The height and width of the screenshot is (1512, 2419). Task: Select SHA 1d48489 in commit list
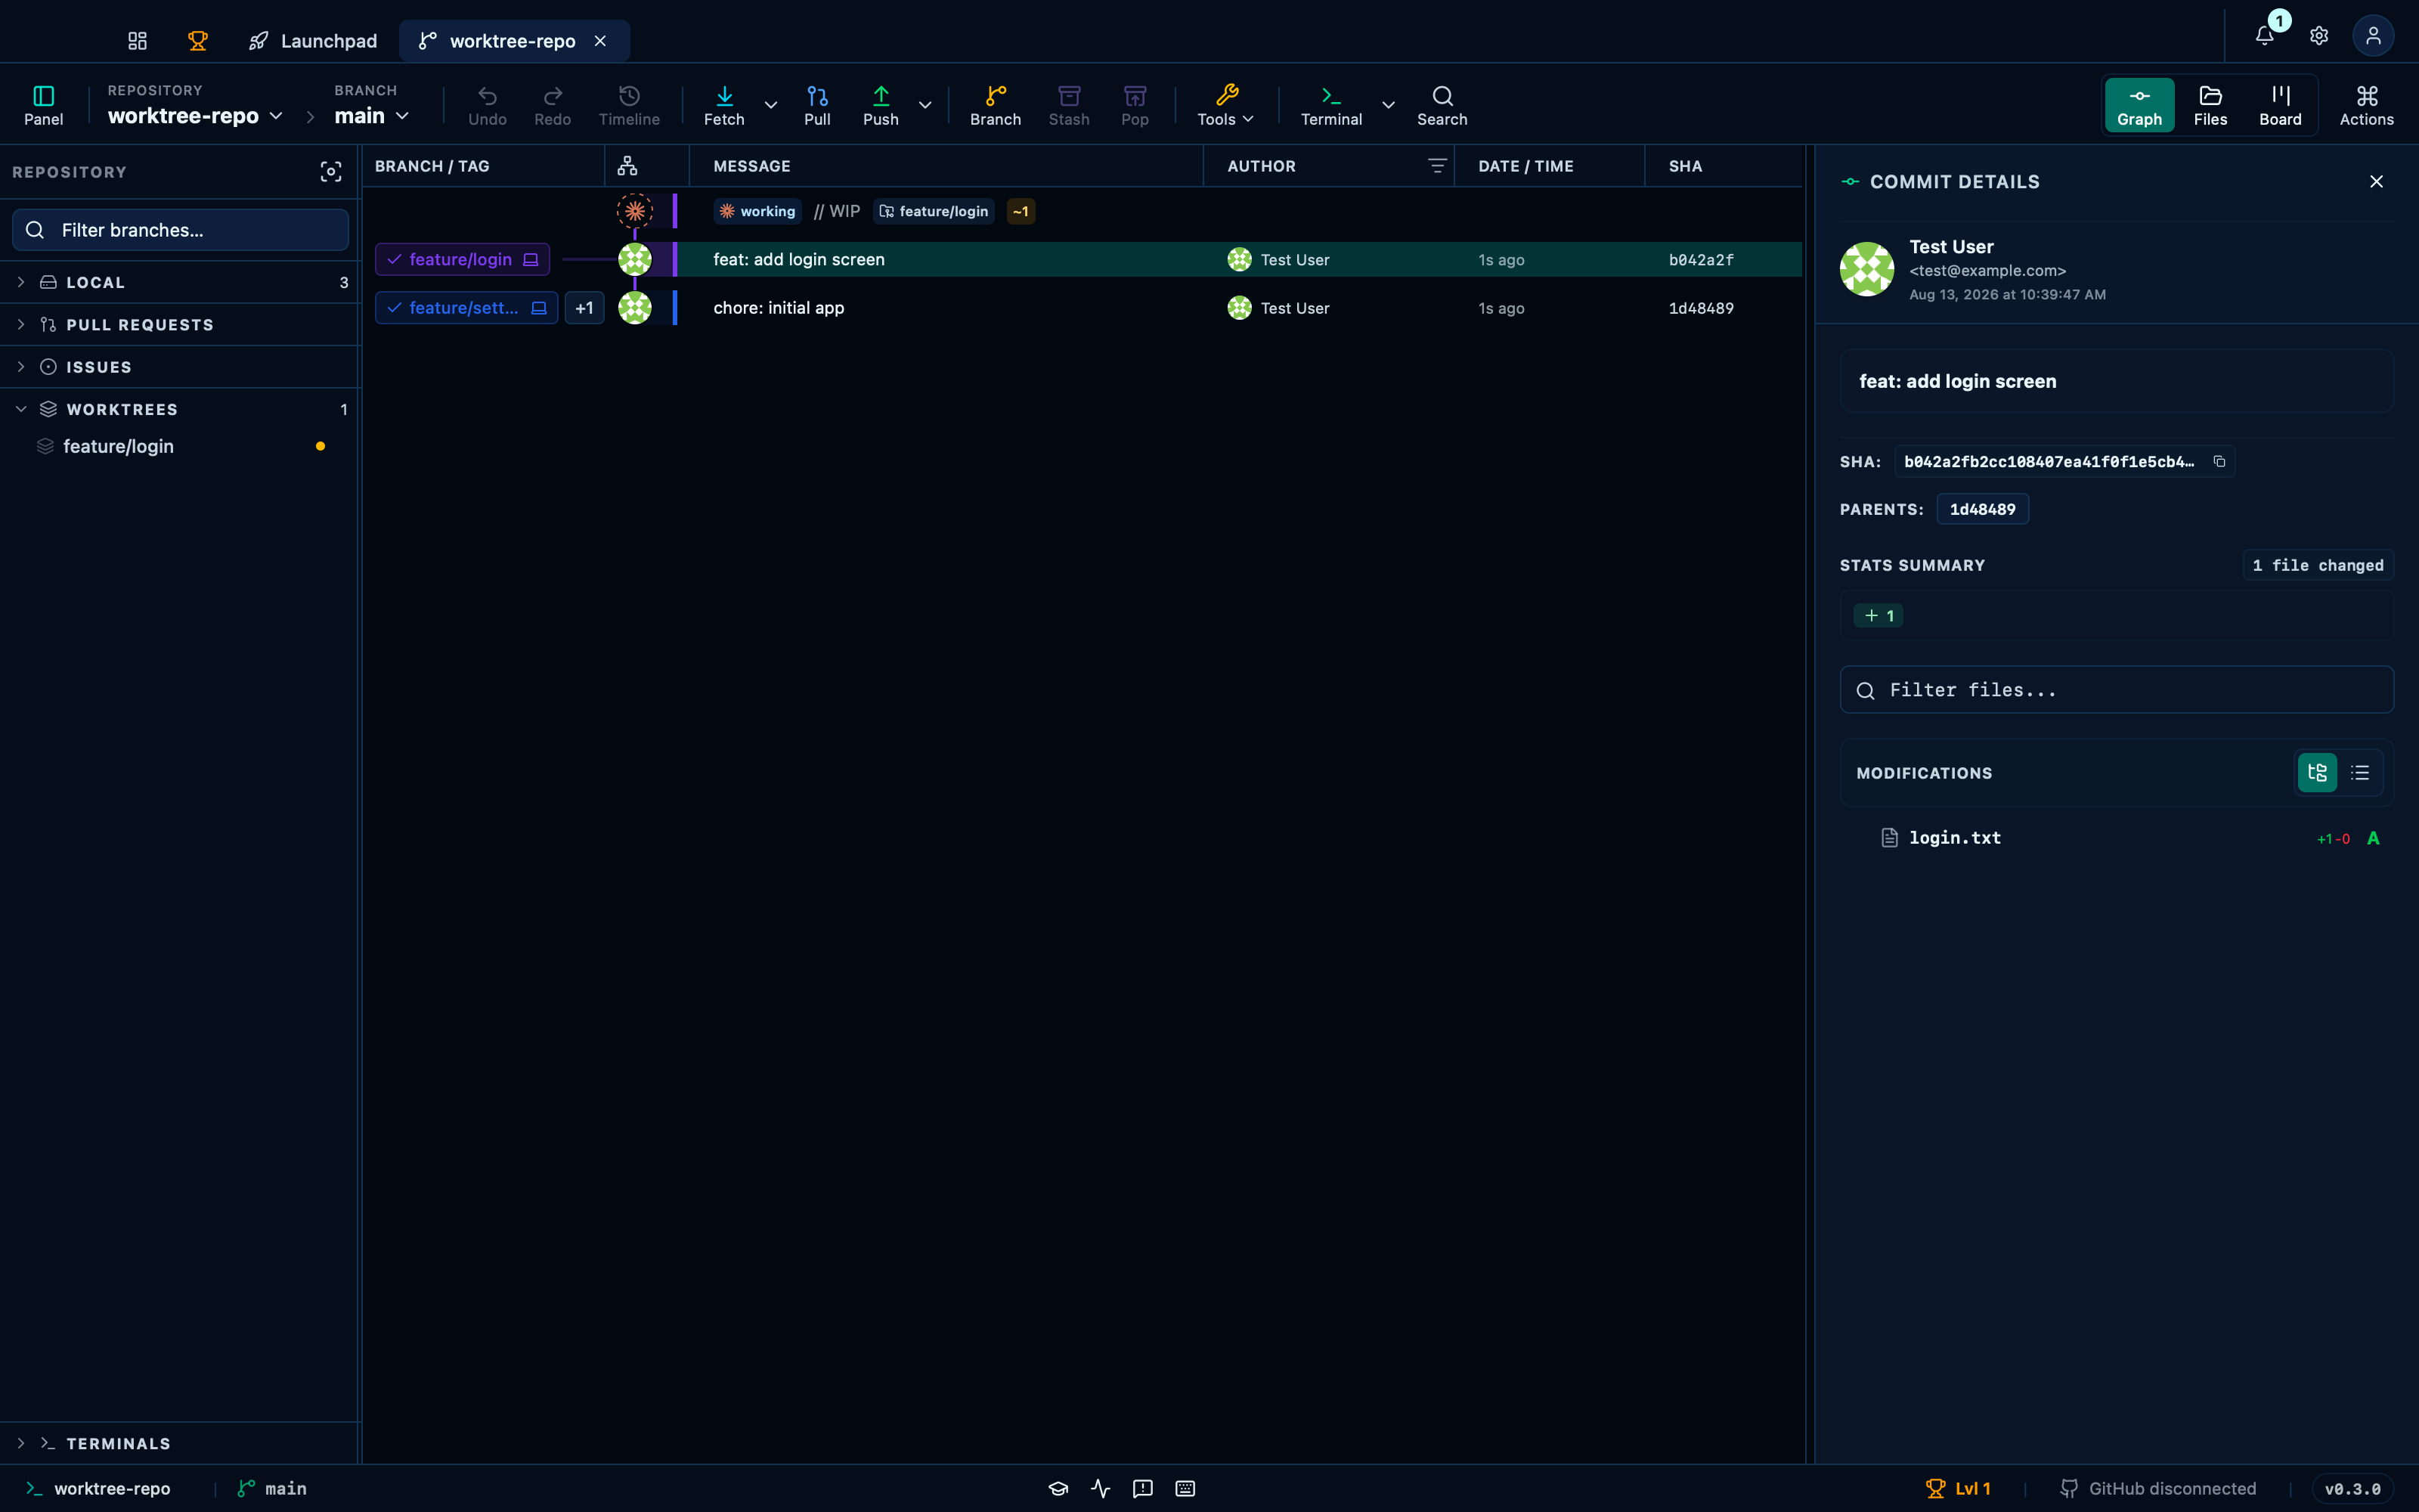[x=1702, y=308]
